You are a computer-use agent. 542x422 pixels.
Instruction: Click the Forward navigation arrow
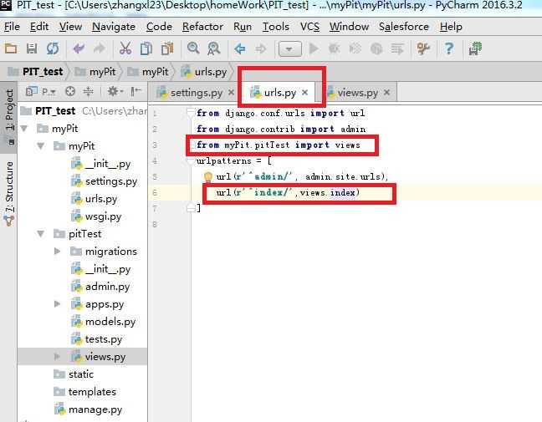point(261,48)
